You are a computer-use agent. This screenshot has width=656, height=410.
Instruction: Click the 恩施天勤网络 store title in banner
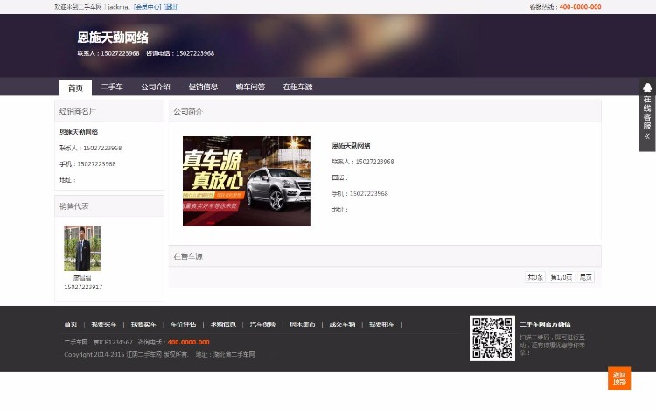[113, 38]
